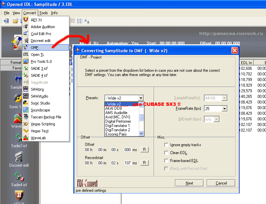Open the Tools menu
266x204 pixels.
point(44,13)
